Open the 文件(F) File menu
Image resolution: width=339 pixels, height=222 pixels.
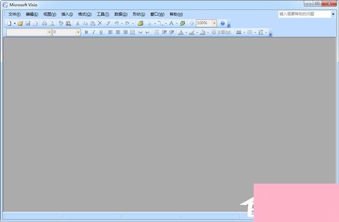pos(14,14)
